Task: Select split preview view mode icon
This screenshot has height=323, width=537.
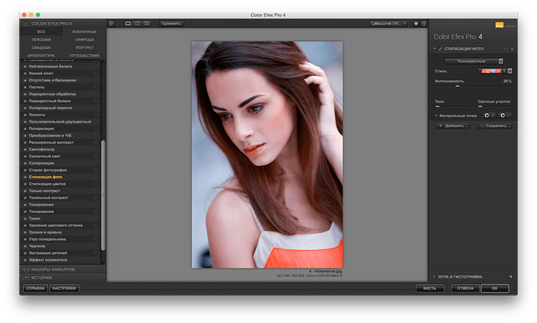Action: click(138, 24)
